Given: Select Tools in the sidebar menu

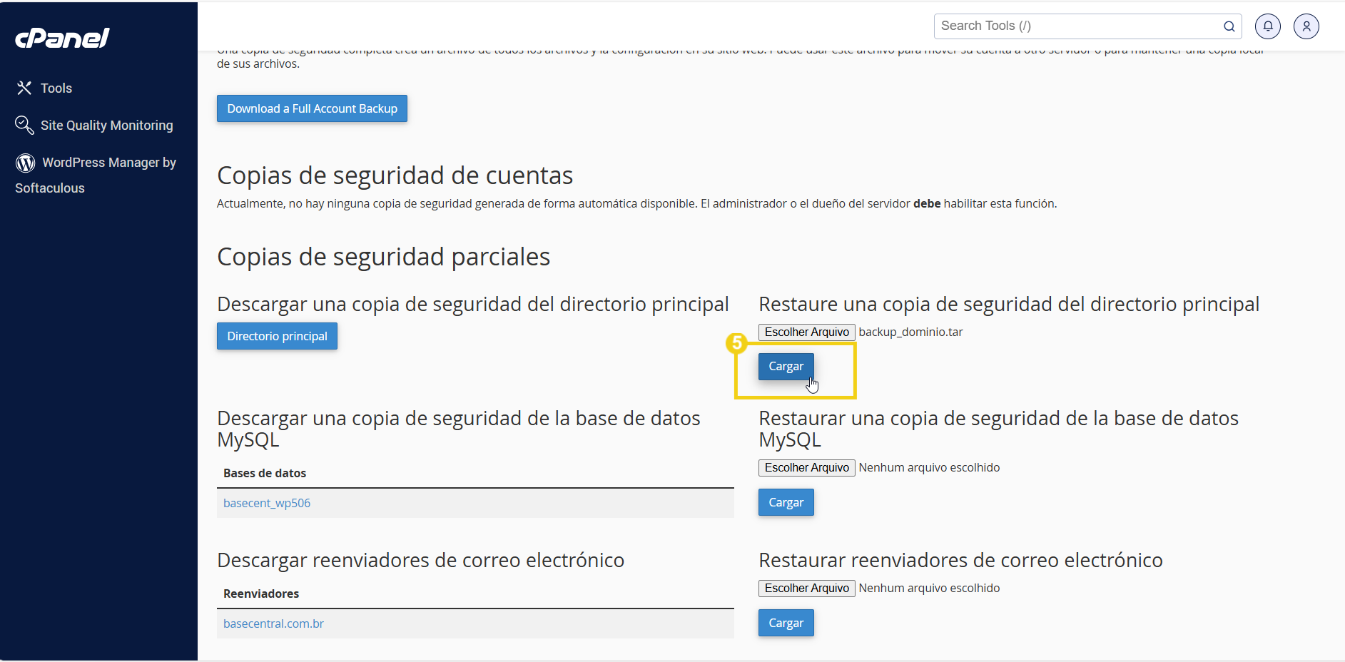Looking at the screenshot, I should click(56, 88).
